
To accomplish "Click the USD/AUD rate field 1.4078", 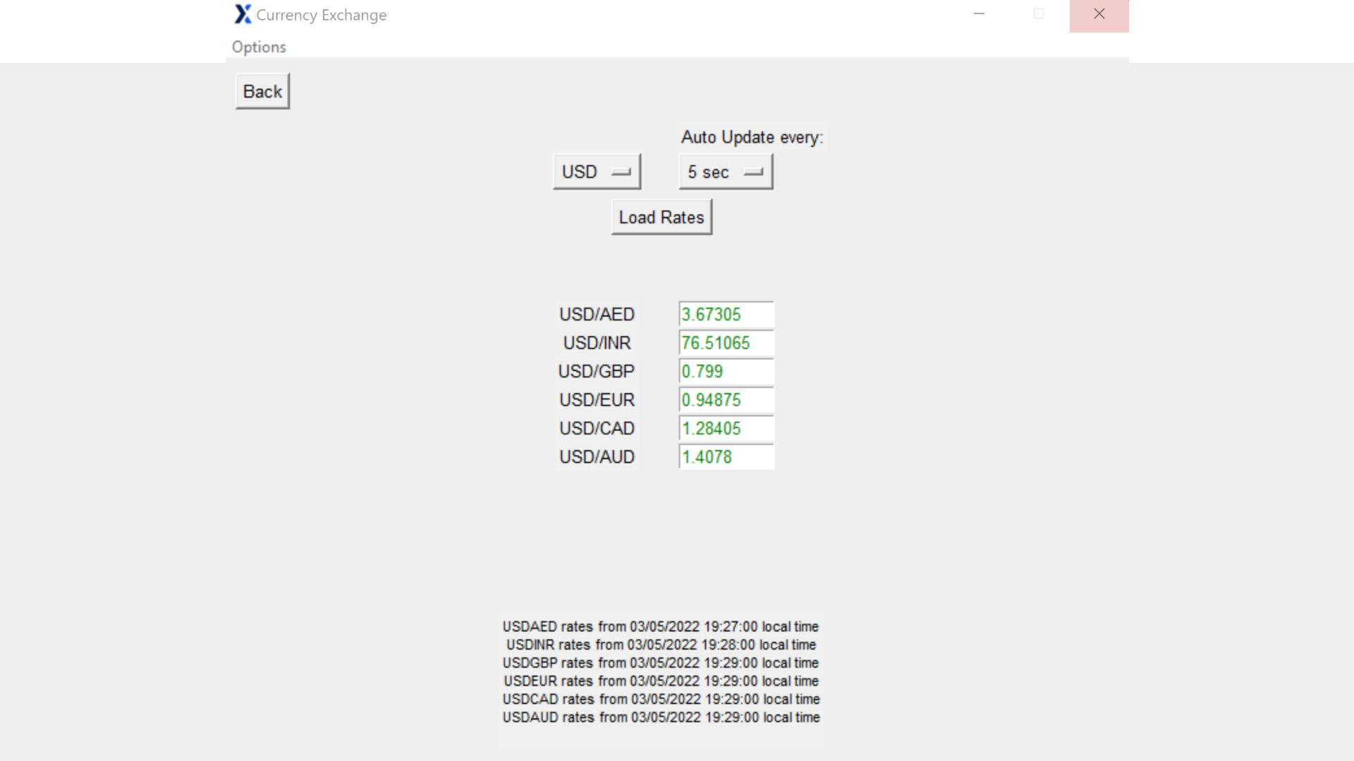I will tap(726, 457).
